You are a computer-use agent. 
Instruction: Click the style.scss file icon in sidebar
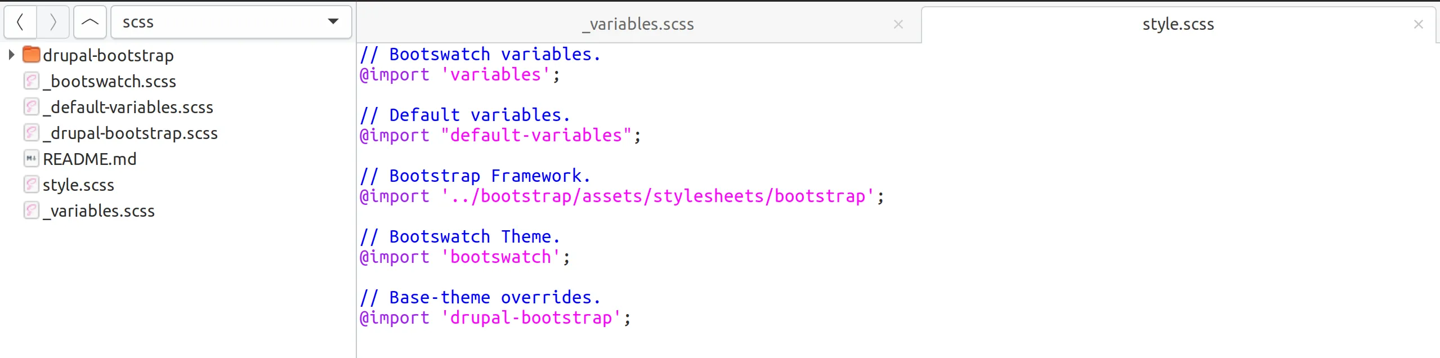(x=32, y=185)
